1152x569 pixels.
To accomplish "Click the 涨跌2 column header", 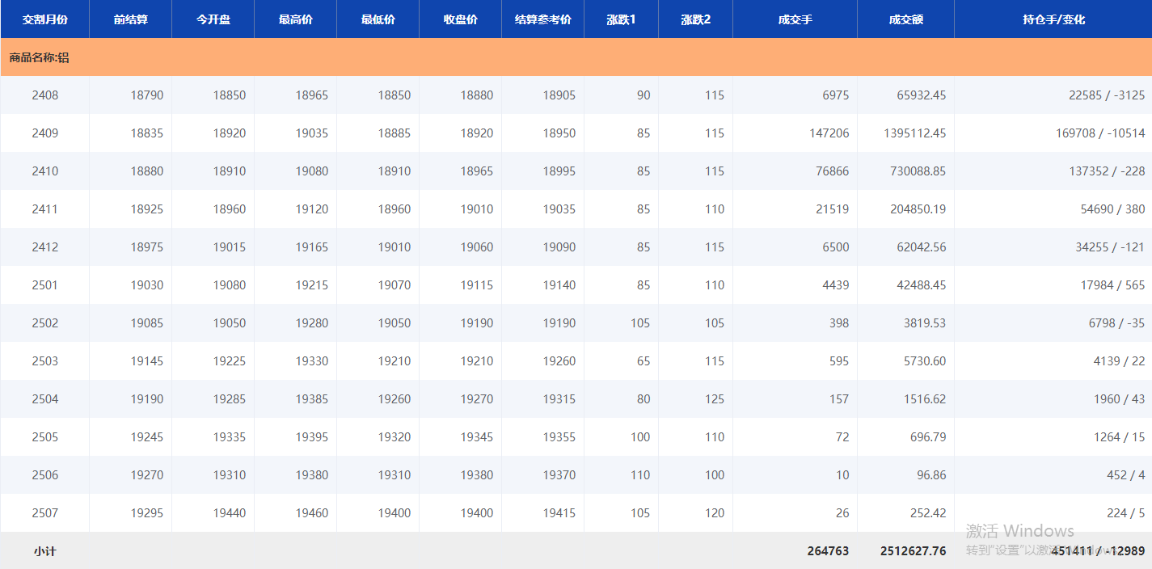I will pyautogui.click(x=695, y=19).
